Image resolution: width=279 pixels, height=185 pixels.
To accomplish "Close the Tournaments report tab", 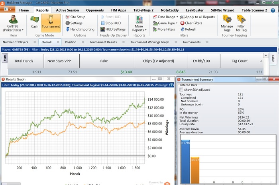I will click(207, 42).
